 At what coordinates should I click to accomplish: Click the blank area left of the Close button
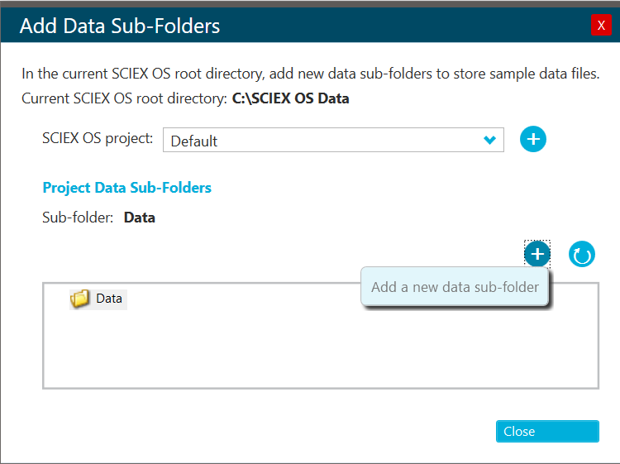point(289,431)
